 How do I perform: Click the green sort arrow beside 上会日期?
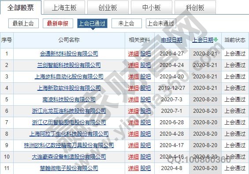[x=216, y=40]
